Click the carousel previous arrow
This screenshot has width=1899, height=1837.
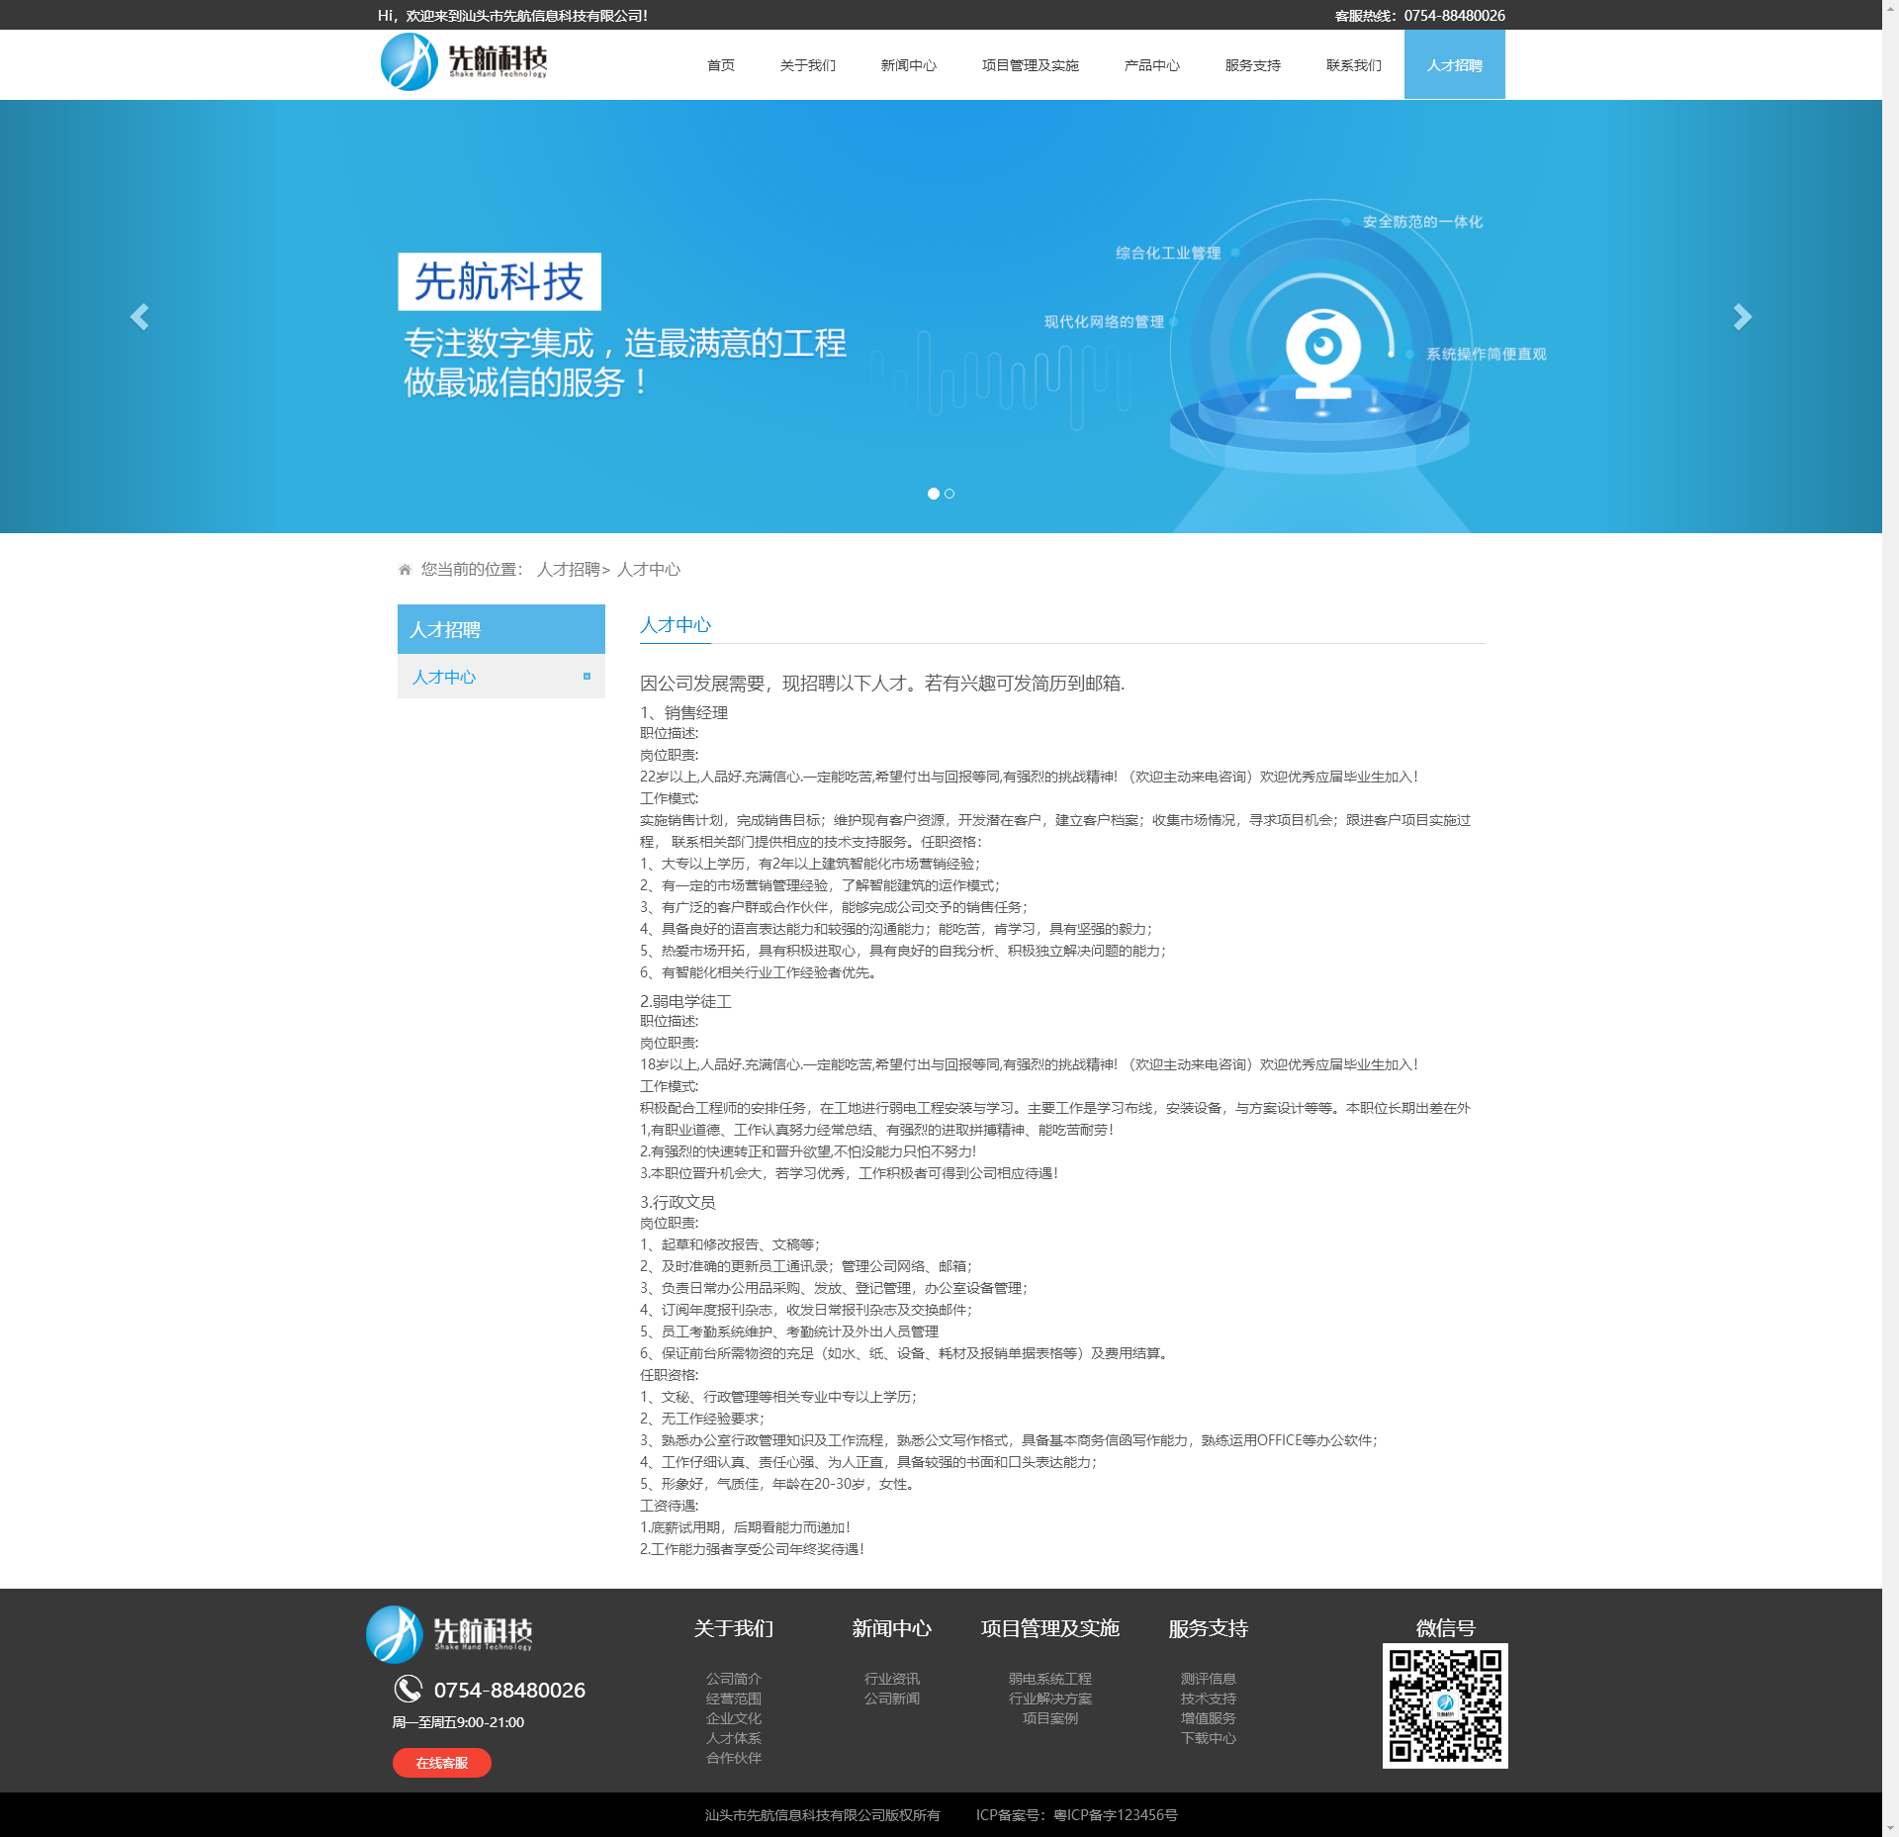pyautogui.click(x=139, y=317)
